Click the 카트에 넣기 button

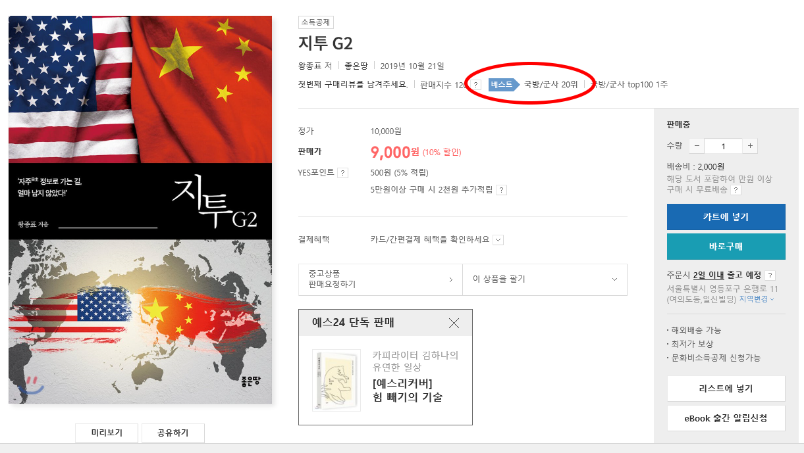click(726, 217)
